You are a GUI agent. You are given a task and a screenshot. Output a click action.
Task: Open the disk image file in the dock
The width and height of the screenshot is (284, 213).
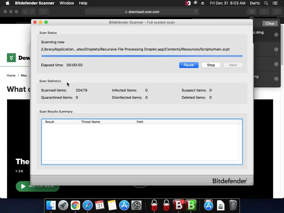220,205
